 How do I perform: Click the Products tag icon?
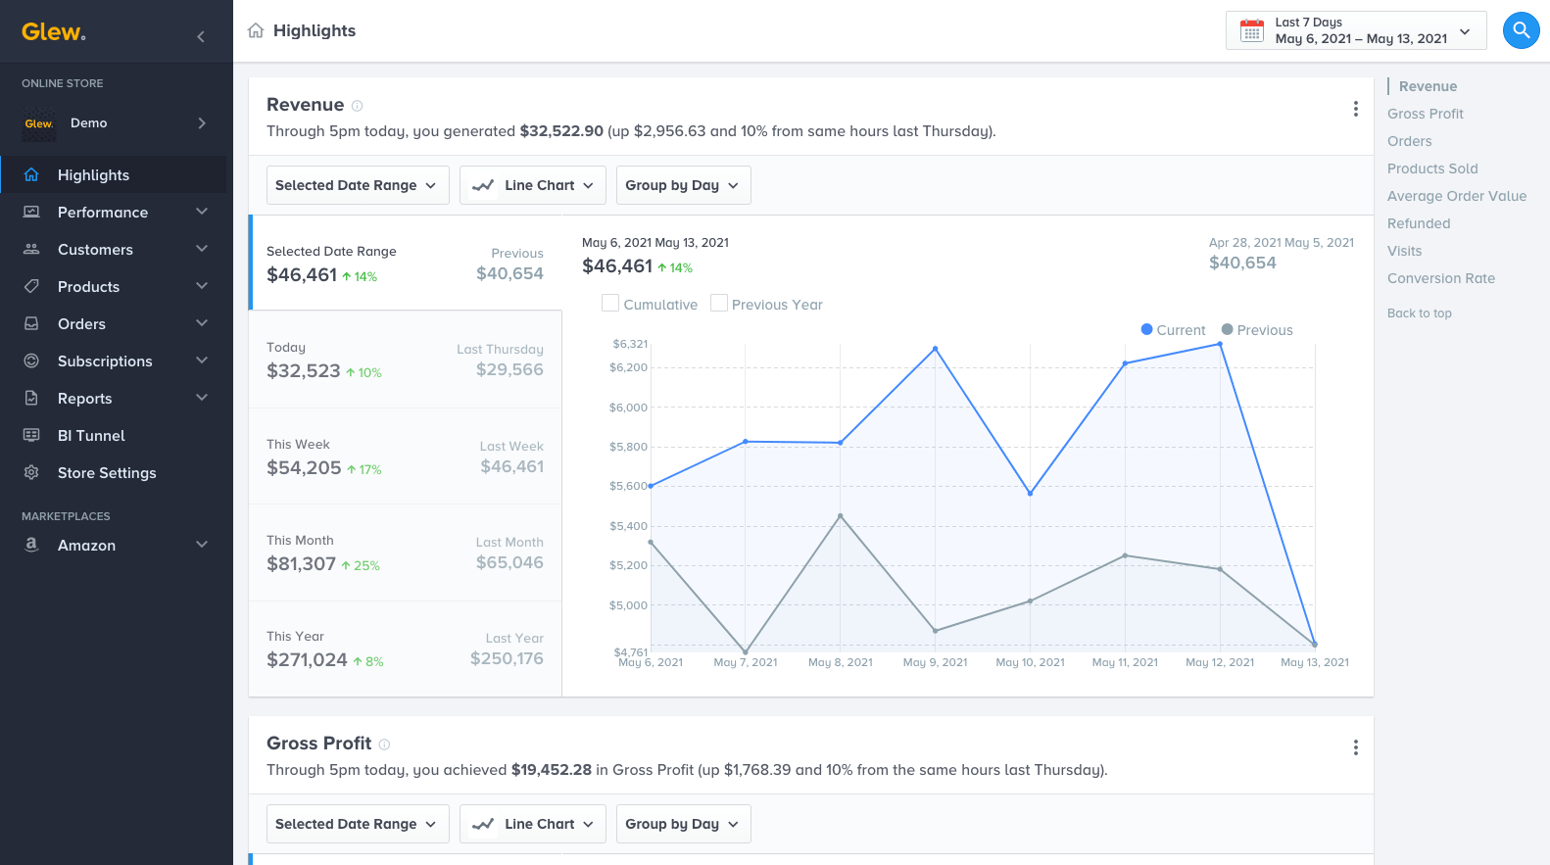point(31,286)
